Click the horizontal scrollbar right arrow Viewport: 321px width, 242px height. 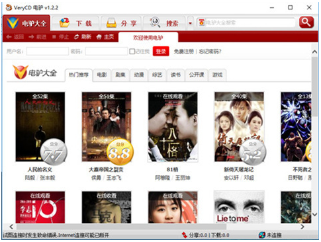pyautogui.click(x=302, y=227)
